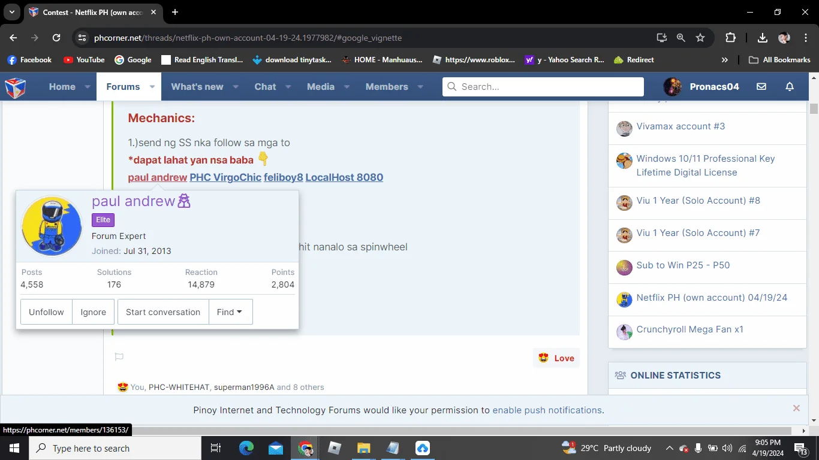Open a new browser tab
The width and height of the screenshot is (819, 460).
175,12
